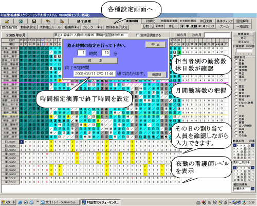Enable the 定休日調整する checkbox
Screen dimensions: 257x206
click(137, 35)
